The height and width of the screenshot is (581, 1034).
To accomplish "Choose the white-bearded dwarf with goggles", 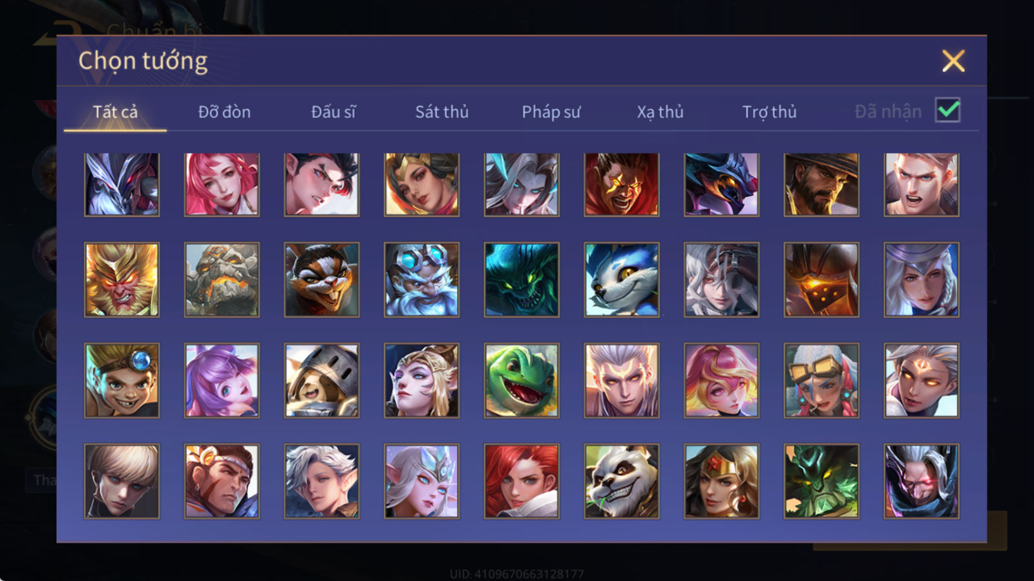I will (421, 280).
